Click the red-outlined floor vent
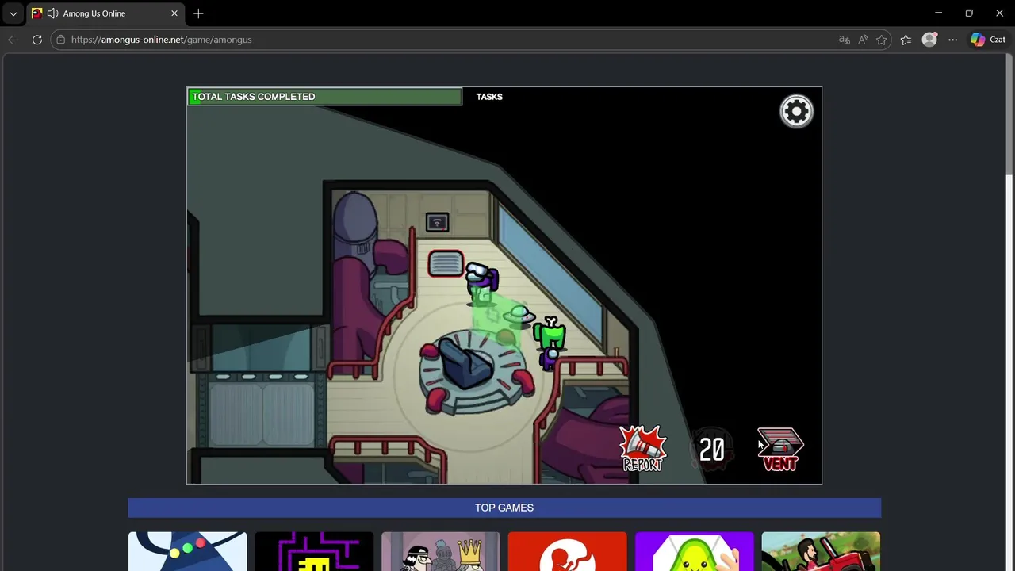 446,263
